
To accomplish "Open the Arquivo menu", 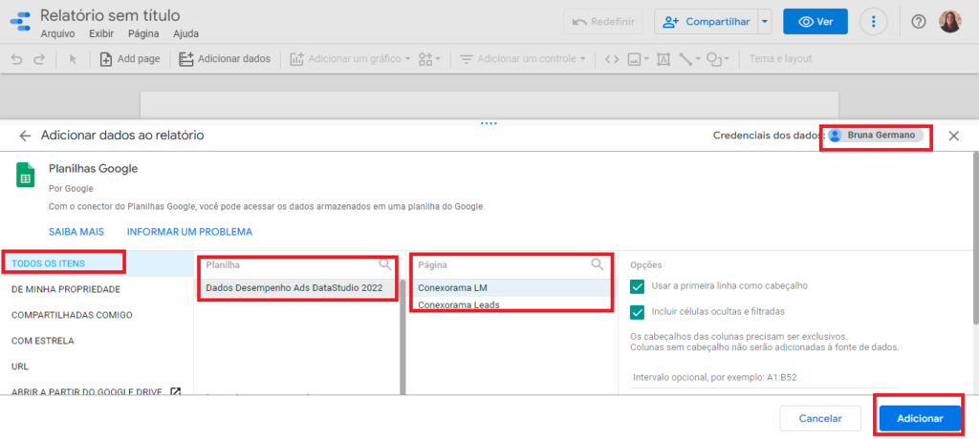I will [x=57, y=34].
